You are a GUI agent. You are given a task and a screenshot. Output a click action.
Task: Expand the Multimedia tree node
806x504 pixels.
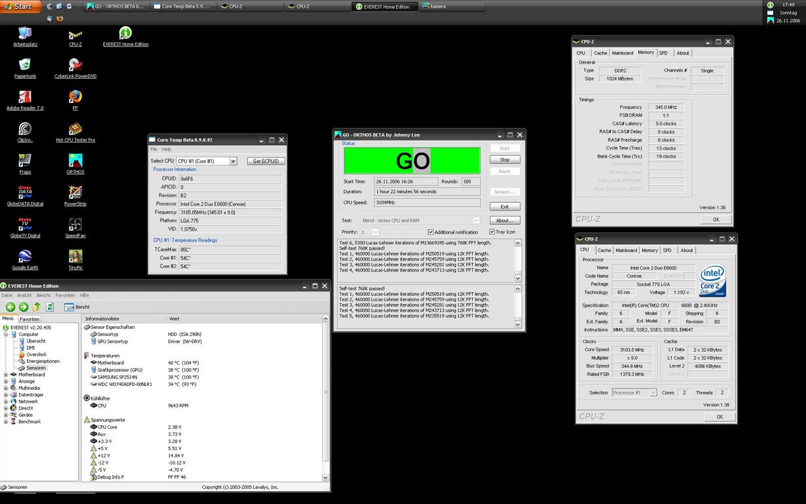[6, 388]
